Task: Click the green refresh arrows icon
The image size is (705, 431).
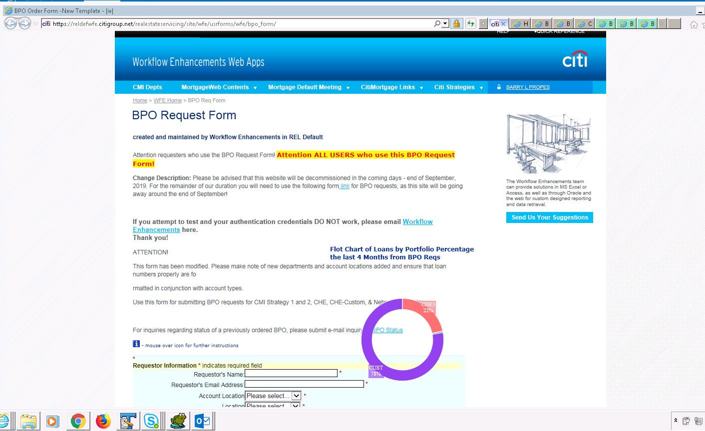Action: tap(470, 23)
